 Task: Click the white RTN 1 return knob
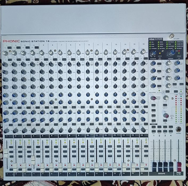[x=169, y=63]
